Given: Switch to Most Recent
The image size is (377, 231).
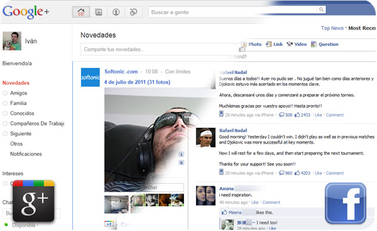Looking at the screenshot, I should 362,28.
